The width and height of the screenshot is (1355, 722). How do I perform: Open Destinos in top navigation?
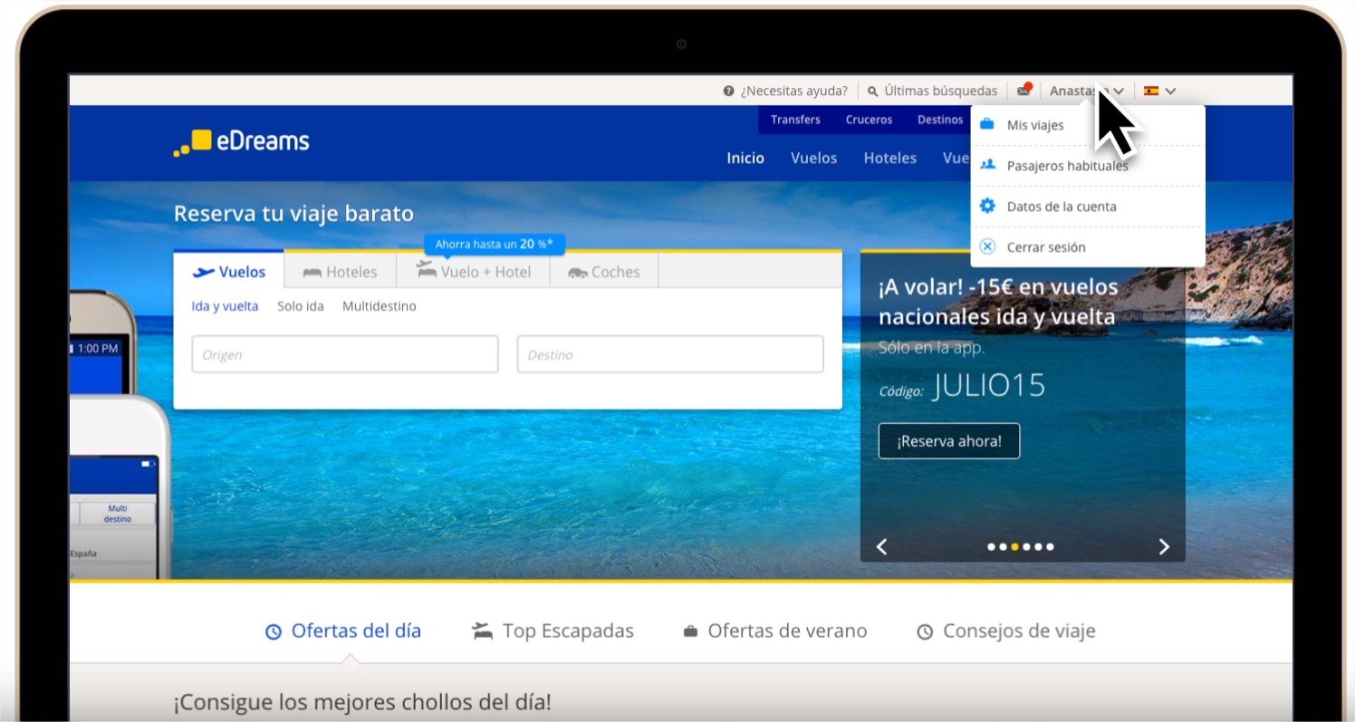(x=940, y=120)
